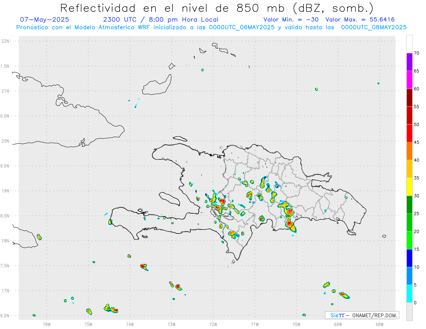Viewport: 426px width, 329px height.
Task: Select the '0000UTC_08MAY2025' valid-until timestamp
Action: (x=374, y=27)
